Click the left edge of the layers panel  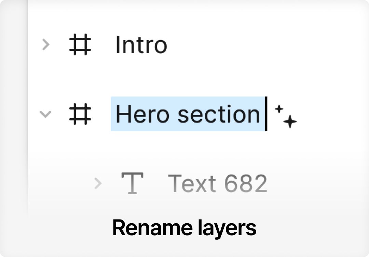29,102
